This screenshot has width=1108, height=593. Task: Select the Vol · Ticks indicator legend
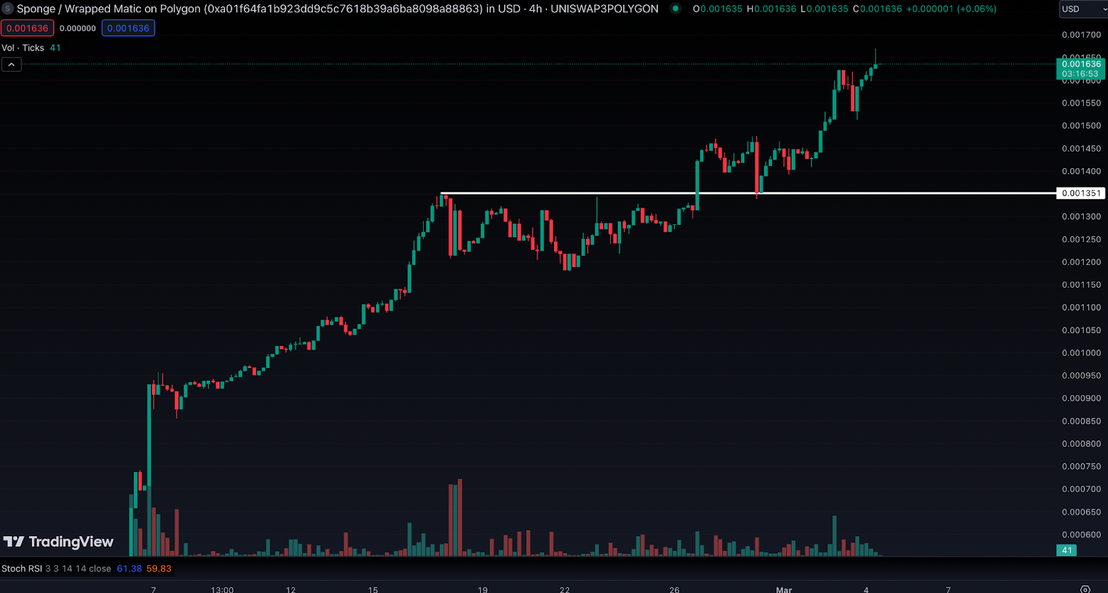(x=23, y=48)
